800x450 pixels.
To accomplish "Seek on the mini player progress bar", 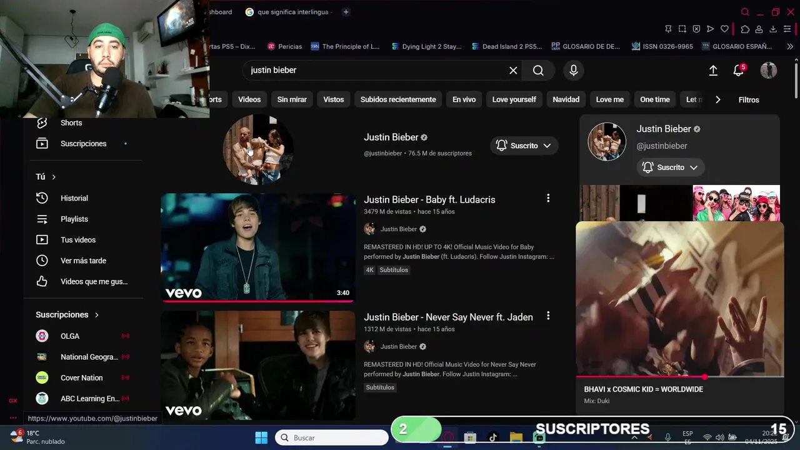I will pyautogui.click(x=679, y=377).
